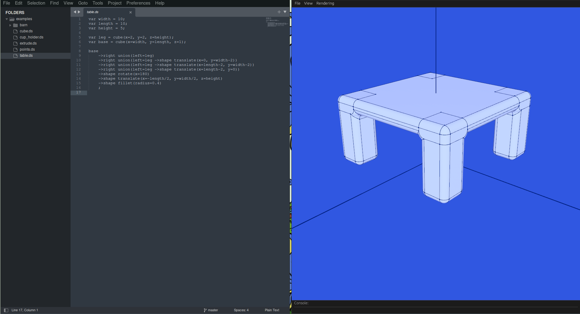Screen dimensions: 580x314
Task: Close the table.ds tab
Action: (131, 12)
